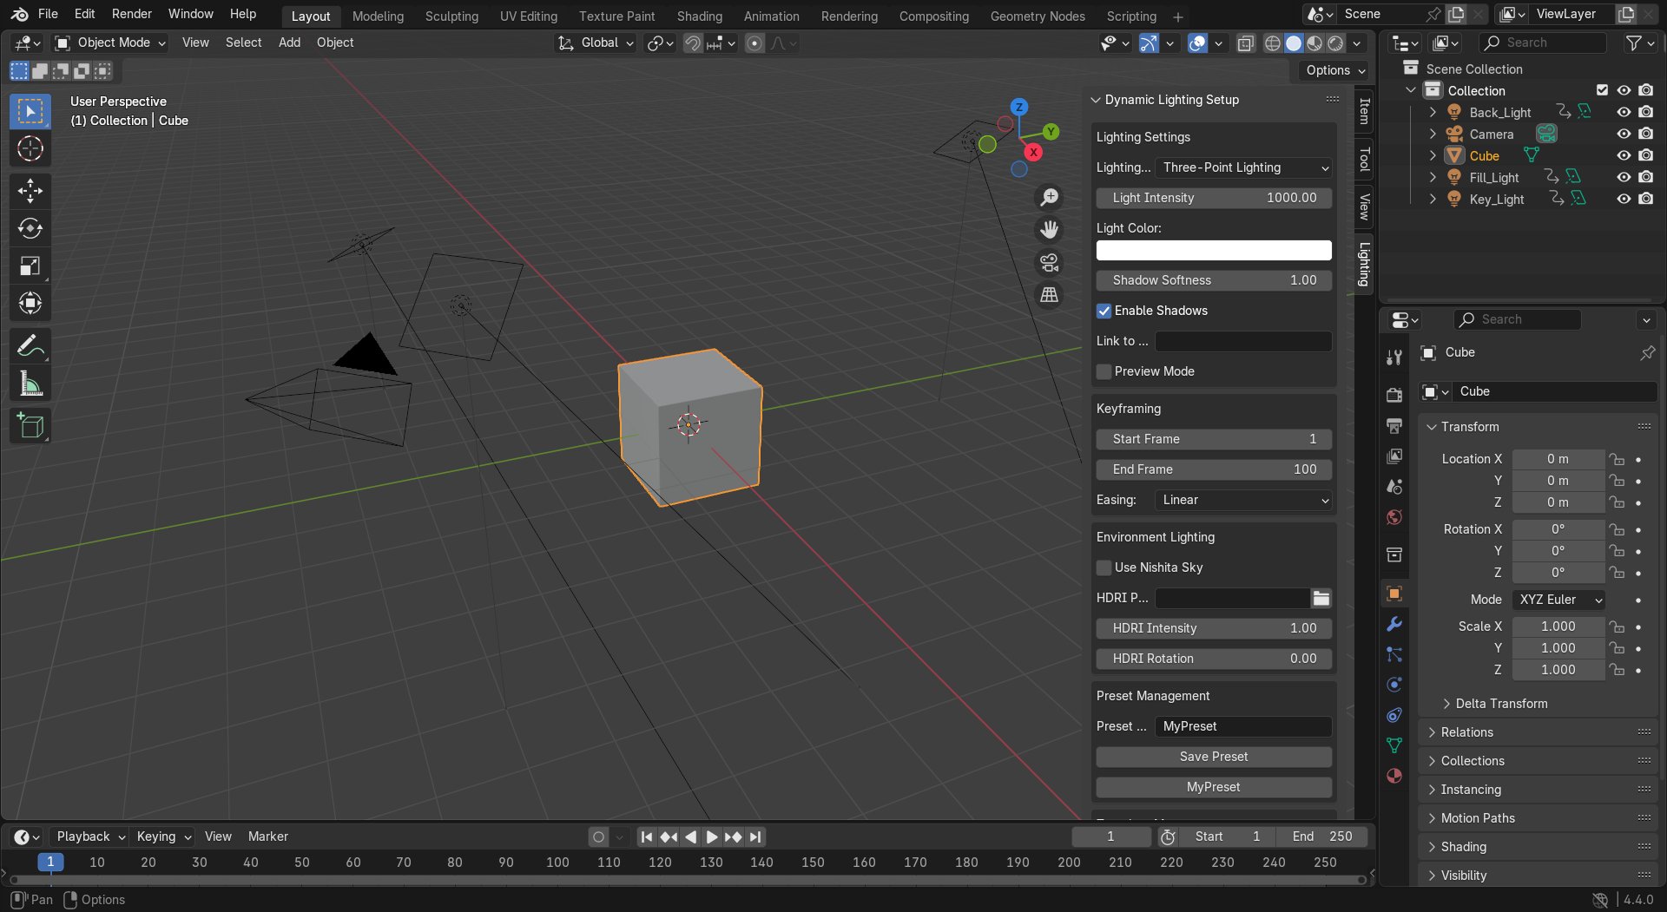Screen dimensions: 1667x912
Task: Jump to the timeline start frame
Action: (x=646, y=837)
